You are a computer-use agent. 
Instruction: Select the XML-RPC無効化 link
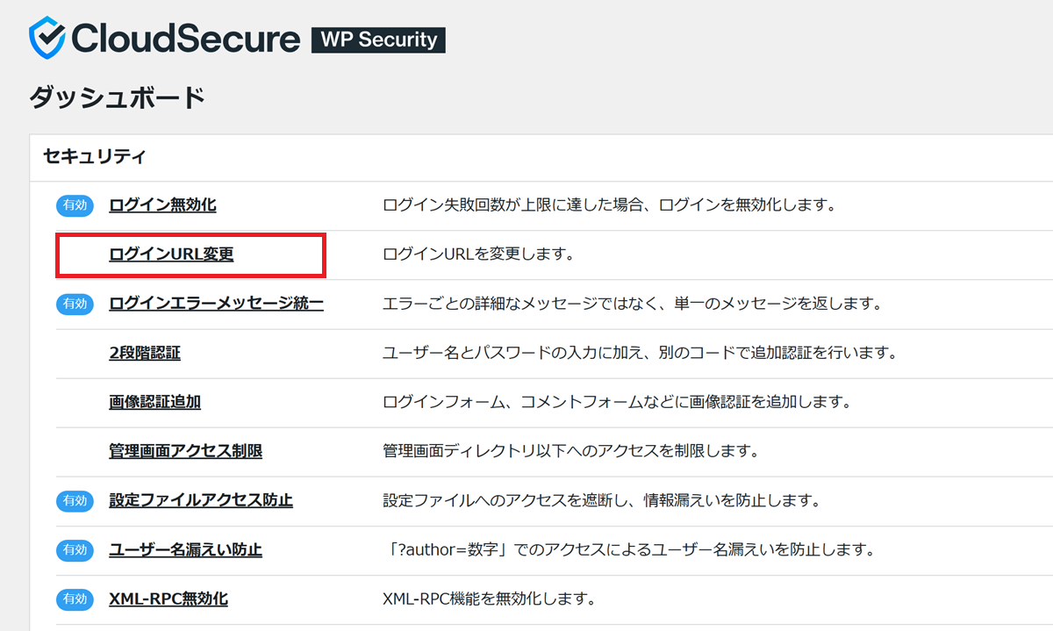coord(168,599)
